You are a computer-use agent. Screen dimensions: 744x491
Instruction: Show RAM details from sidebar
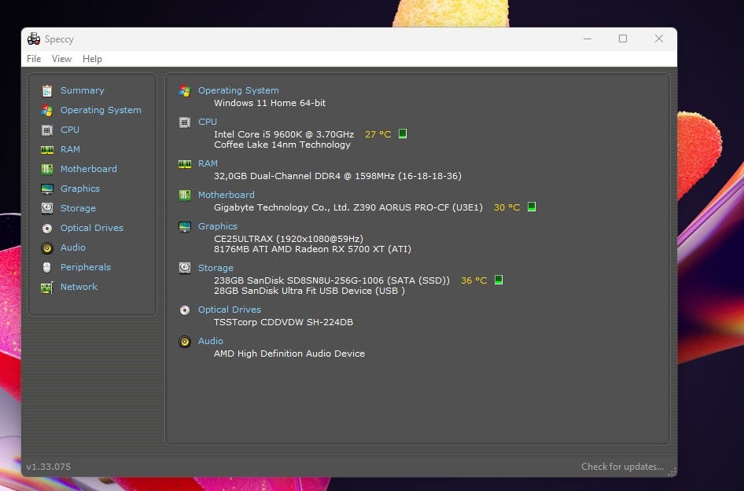[70, 149]
